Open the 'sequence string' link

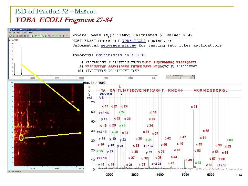coord(118,45)
